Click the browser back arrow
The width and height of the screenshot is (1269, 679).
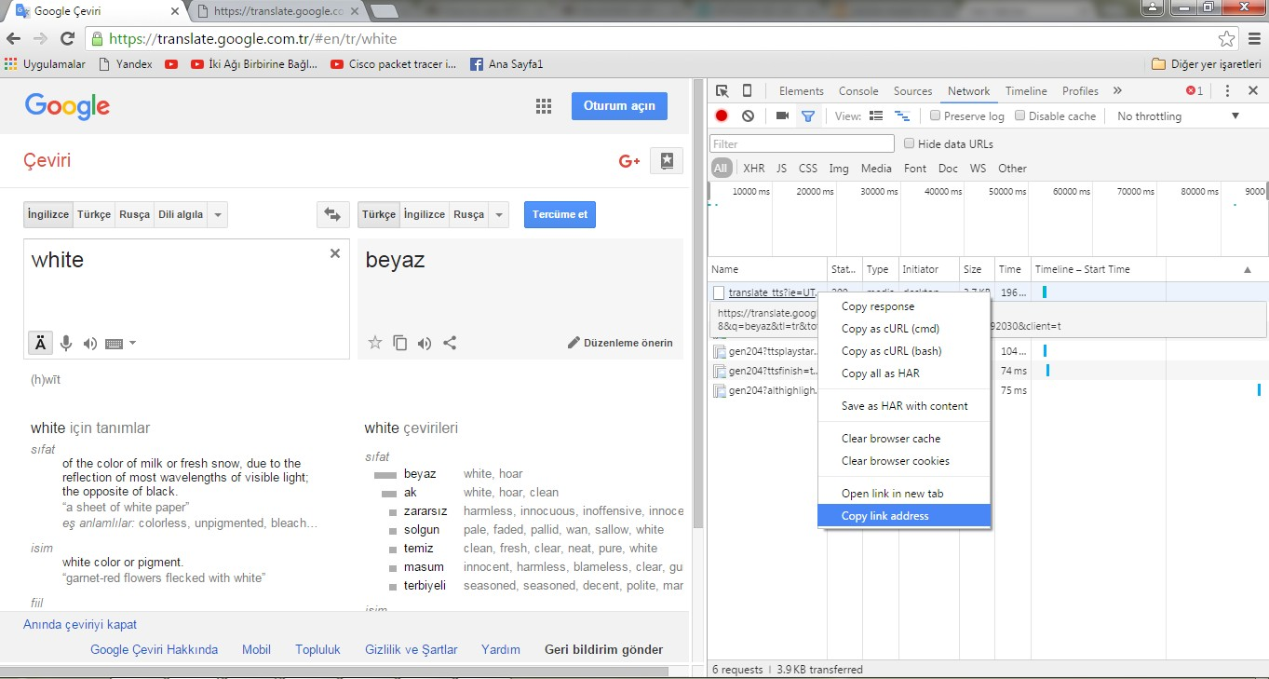[14, 39]
